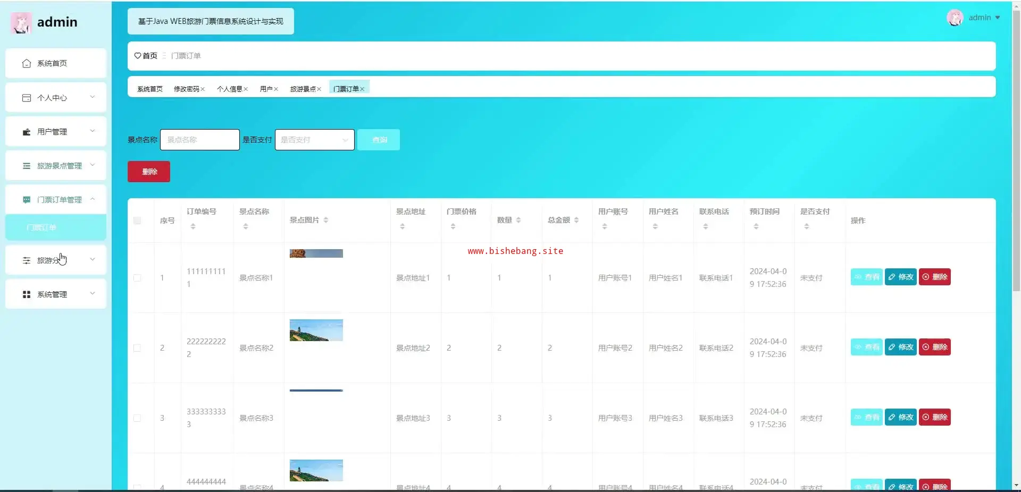Click 修改 button for order row 2
The image size is (1021, 492).
pyautogui.click(x=900, y=347)
